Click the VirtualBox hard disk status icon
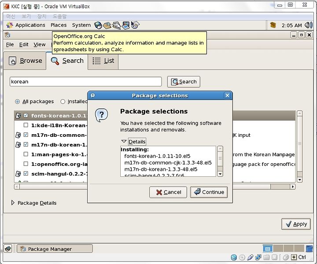This screenshot has width=317, height=264. [x=234, y=257]
